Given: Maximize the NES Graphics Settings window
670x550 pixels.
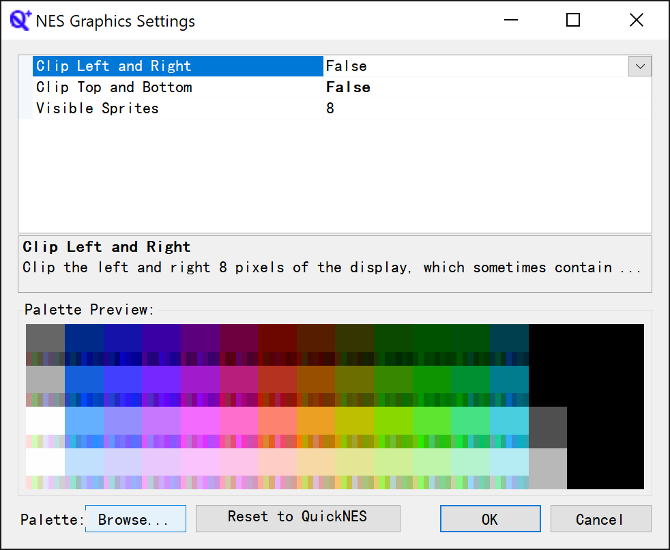Looking at the screenshot, I should pyautogui.click(x=573, y=20).
